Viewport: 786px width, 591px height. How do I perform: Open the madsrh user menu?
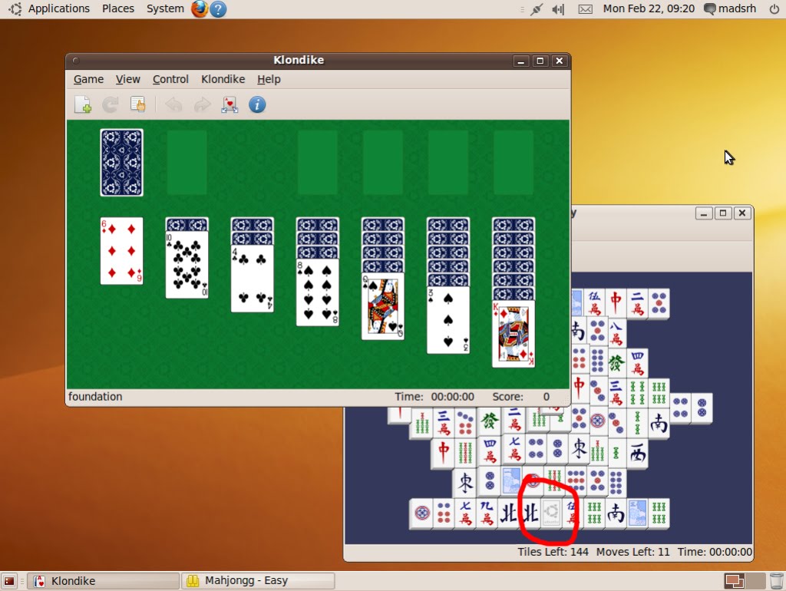pyautogui.click(x=731, y=8)
